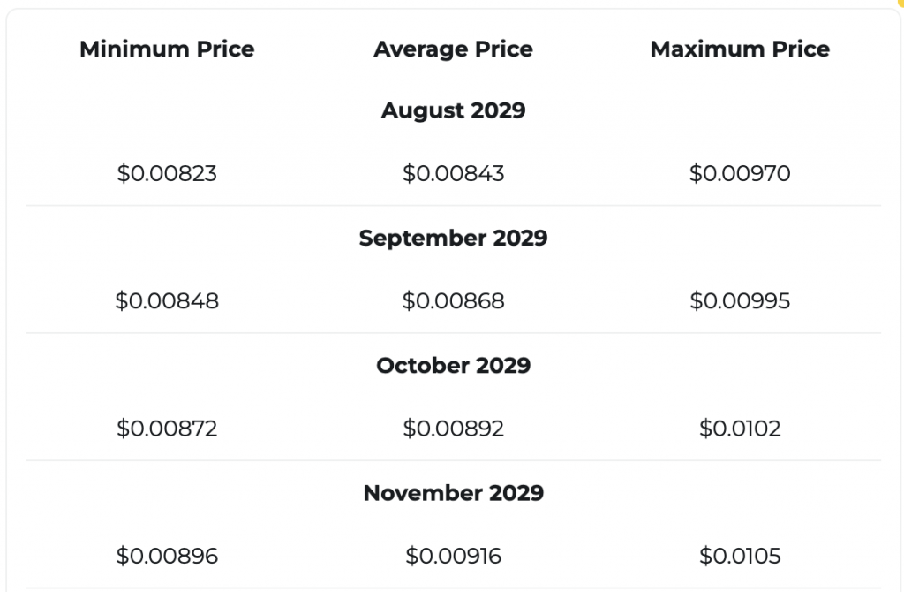Click the Average Price column header

tap(453, 49)
